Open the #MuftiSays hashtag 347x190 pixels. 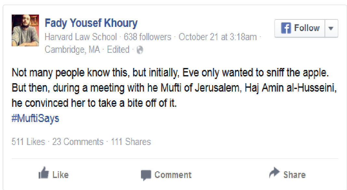tap(35, 118)
